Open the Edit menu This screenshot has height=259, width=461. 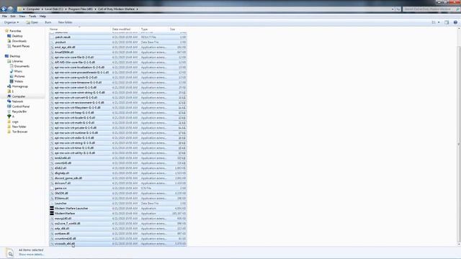[x=13, y=17]
